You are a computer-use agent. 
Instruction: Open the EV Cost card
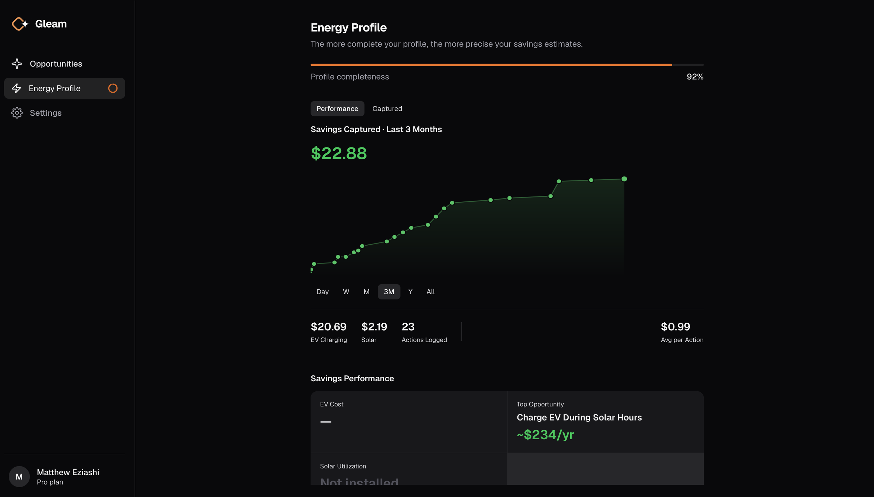coord(408,422)
